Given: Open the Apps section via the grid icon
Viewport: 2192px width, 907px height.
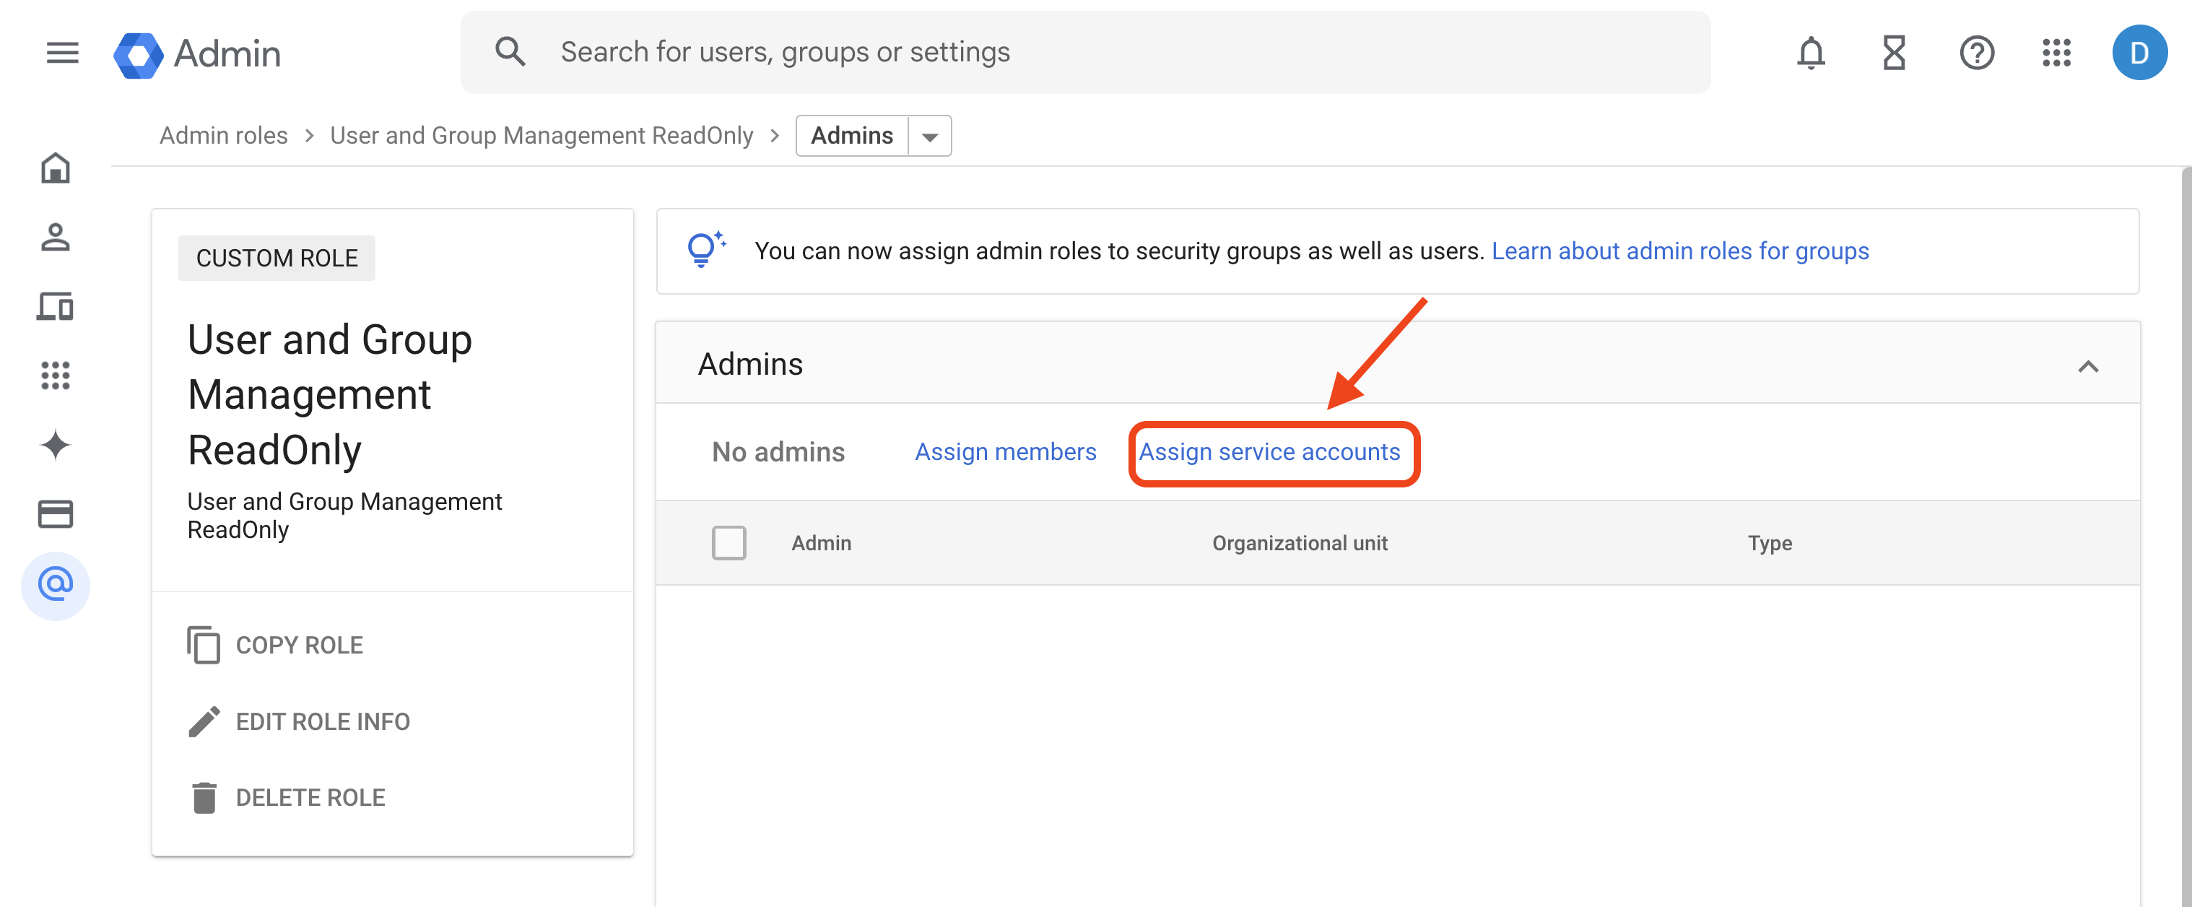Looking at the screenshot, I should pos(56,377).
